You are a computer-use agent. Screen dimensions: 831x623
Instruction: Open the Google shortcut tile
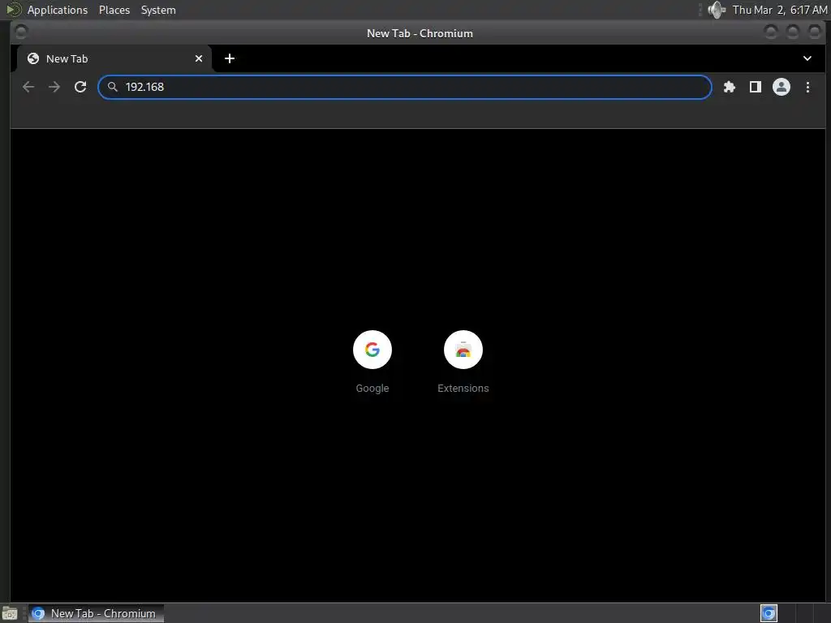click(372, 350)
